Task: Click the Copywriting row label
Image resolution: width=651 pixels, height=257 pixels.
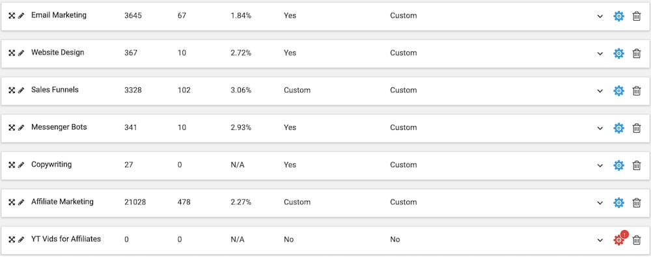Action: click(51, 165)
